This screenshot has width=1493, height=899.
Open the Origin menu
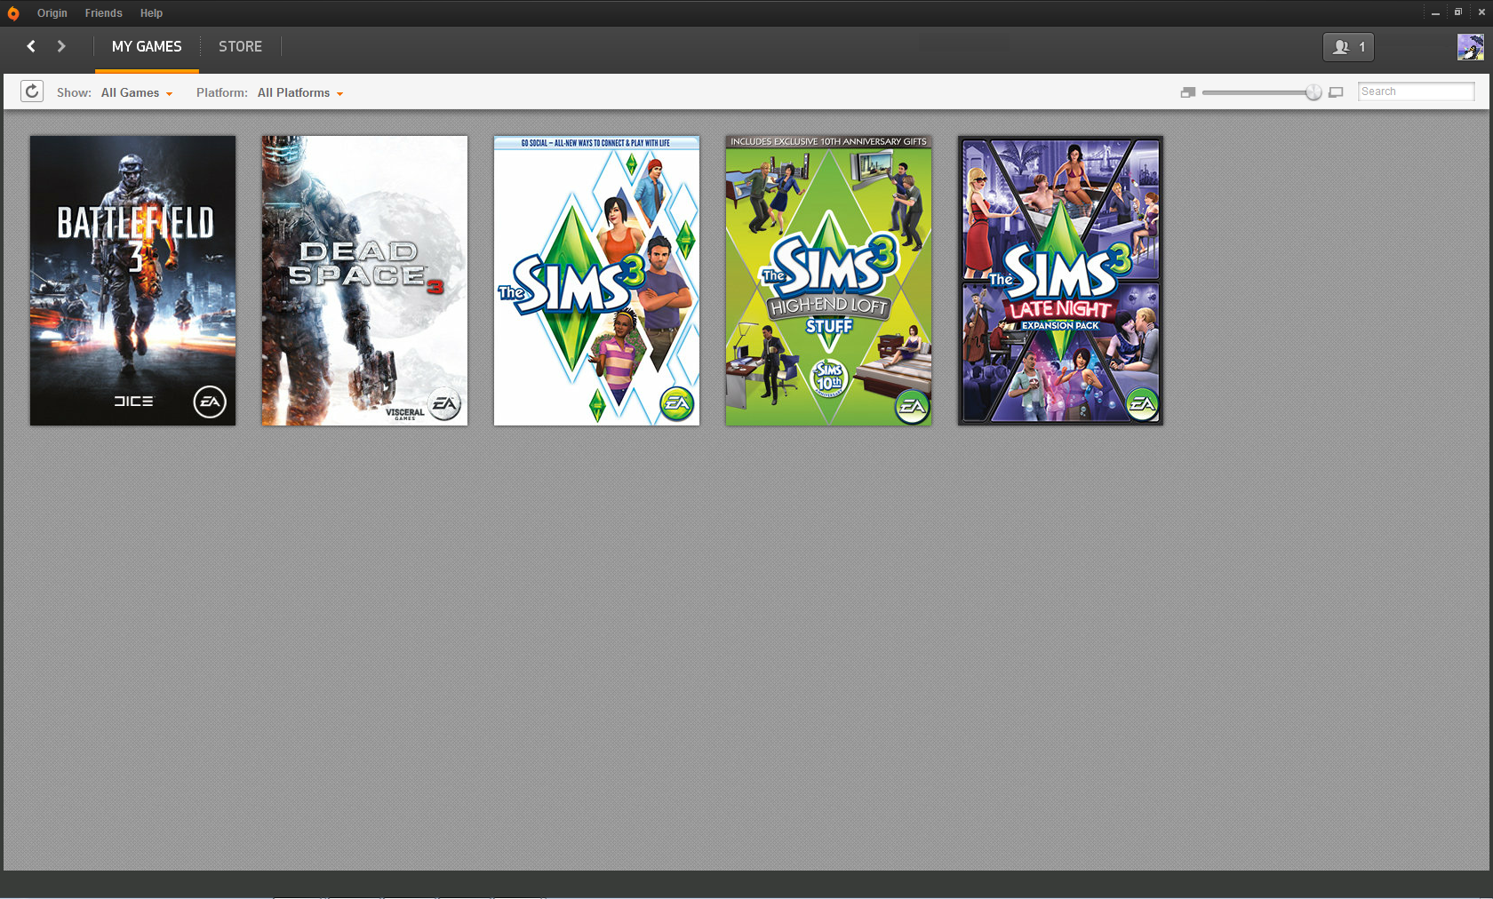point(52,13)
